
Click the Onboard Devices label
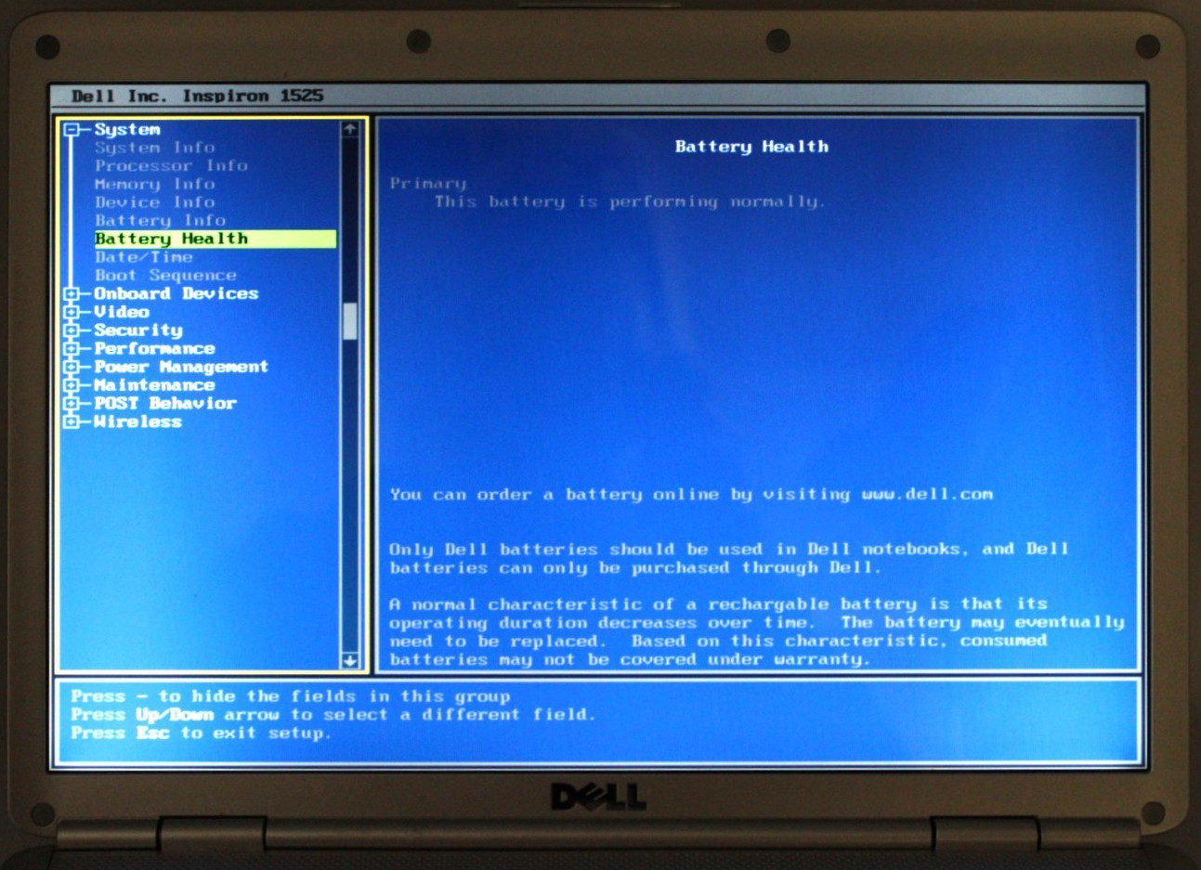176,293
